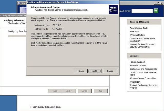Click the Configure Your Server Wizard title bar
The image size is (164, 111).
pos(13,15)
